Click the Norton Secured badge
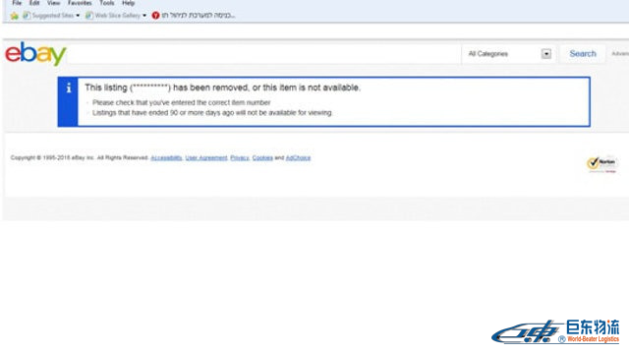The width and height of the screenshot is (629, 354). pos(601,164)
